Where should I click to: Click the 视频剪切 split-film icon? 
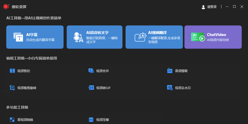click(x=12, y=71)
